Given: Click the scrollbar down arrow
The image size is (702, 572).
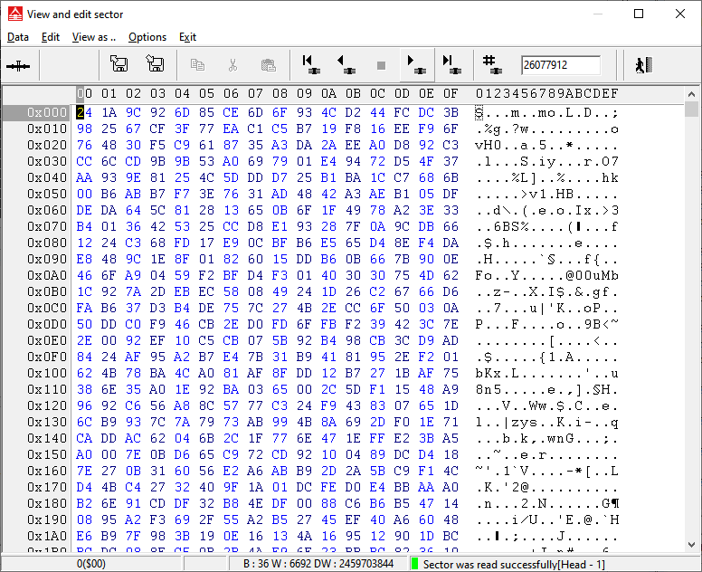Looking at the screenshot, I should pyautogui.click(x=691, y=545).
